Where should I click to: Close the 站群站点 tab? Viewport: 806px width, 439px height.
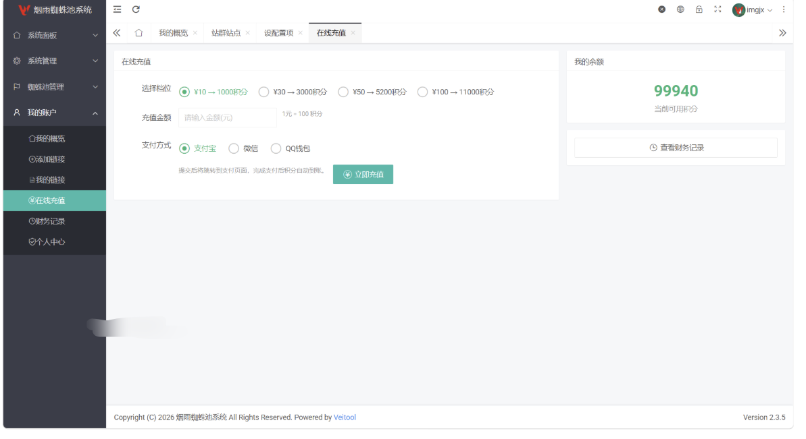click(248, 33)
